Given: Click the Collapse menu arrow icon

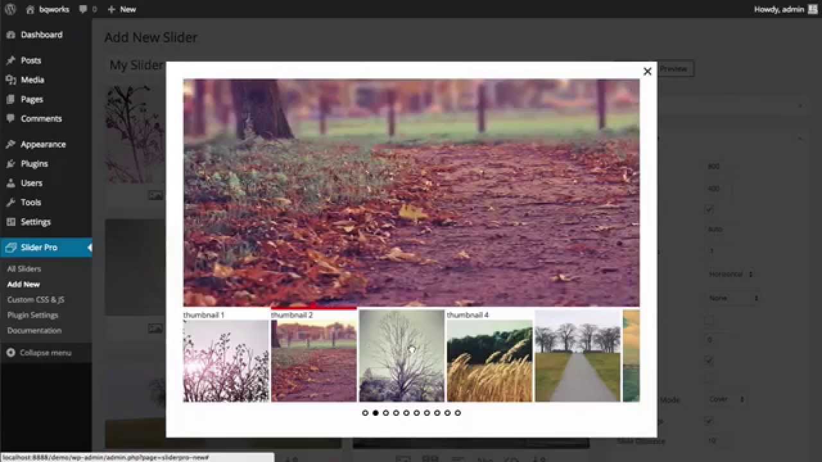Looking at the screenshot, I should pos(11,353).
